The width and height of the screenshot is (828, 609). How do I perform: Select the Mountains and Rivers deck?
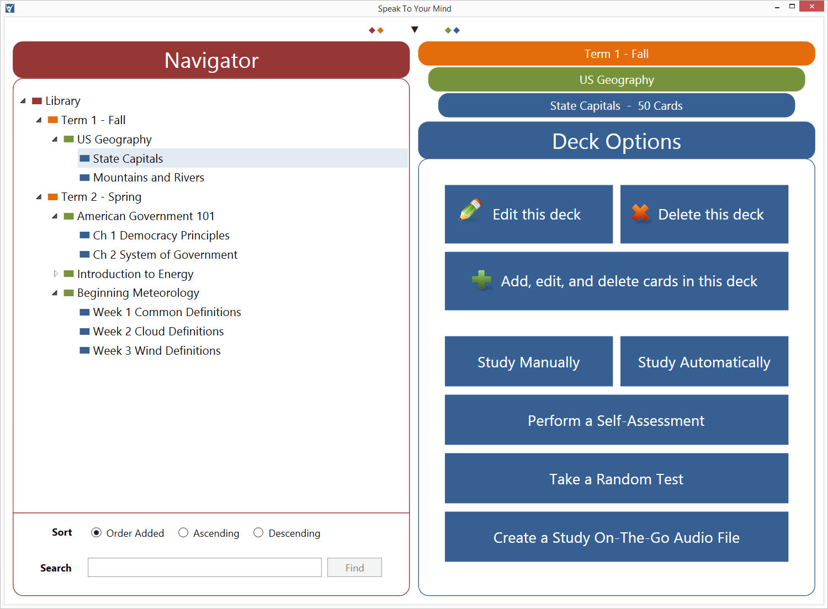[148, 178]
